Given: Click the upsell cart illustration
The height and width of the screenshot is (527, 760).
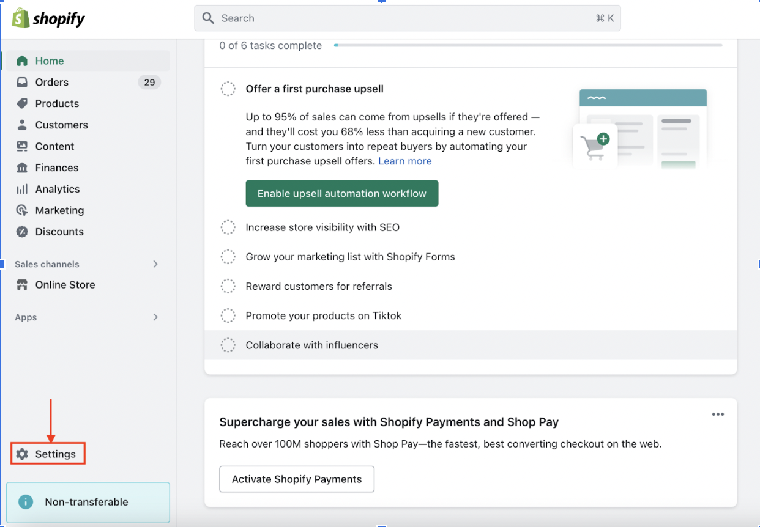Looking at the screenshot, I should pyautogui.click(x=640, y=130).
